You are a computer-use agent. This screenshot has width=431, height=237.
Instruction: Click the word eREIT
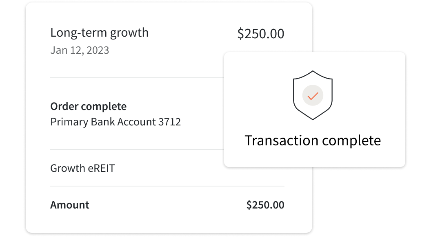coord(102,168)
